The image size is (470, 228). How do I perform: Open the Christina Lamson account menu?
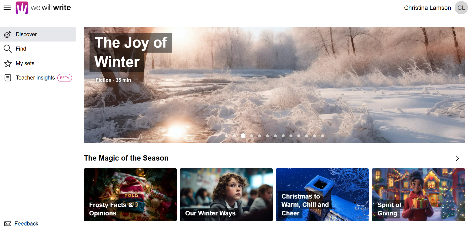pos(428,8)
